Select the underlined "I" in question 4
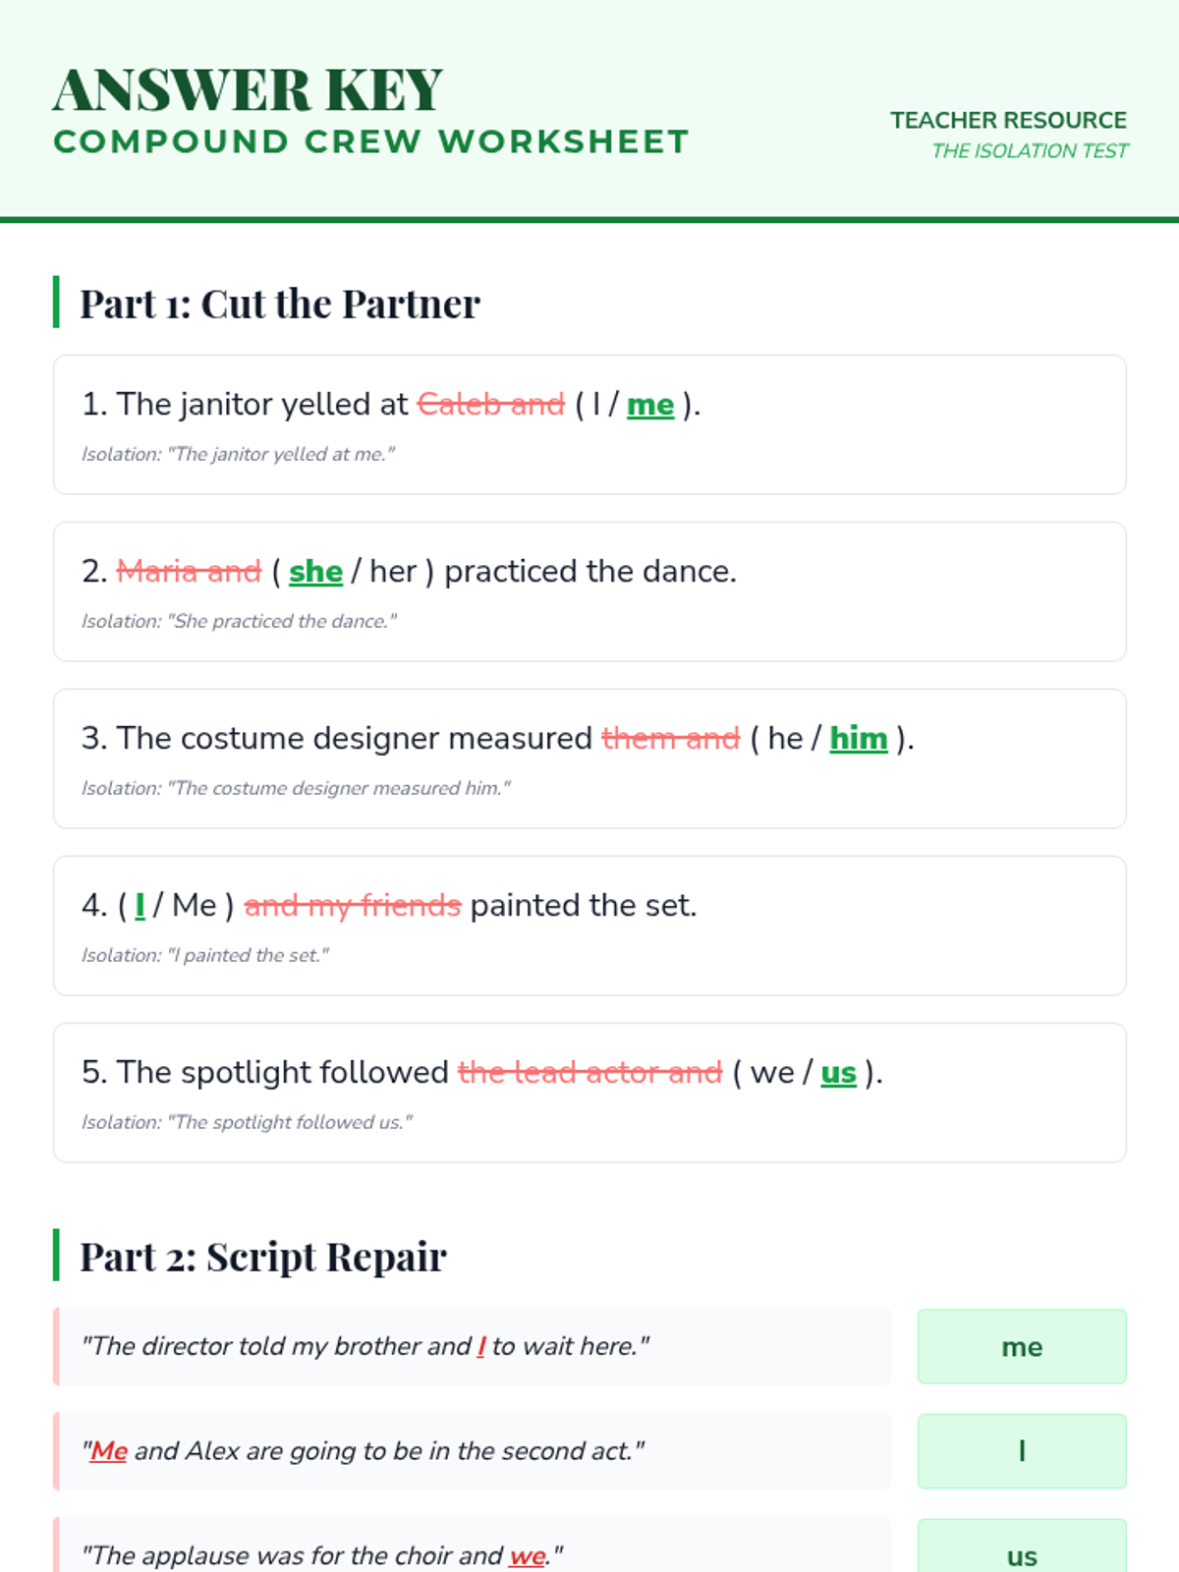The height and width of the screenshot is (1572, 1179). pyautogui.click(x=140, y=906)
